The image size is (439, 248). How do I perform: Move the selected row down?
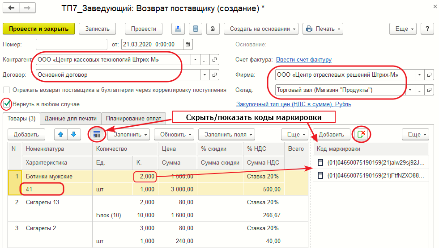[74, 134]
